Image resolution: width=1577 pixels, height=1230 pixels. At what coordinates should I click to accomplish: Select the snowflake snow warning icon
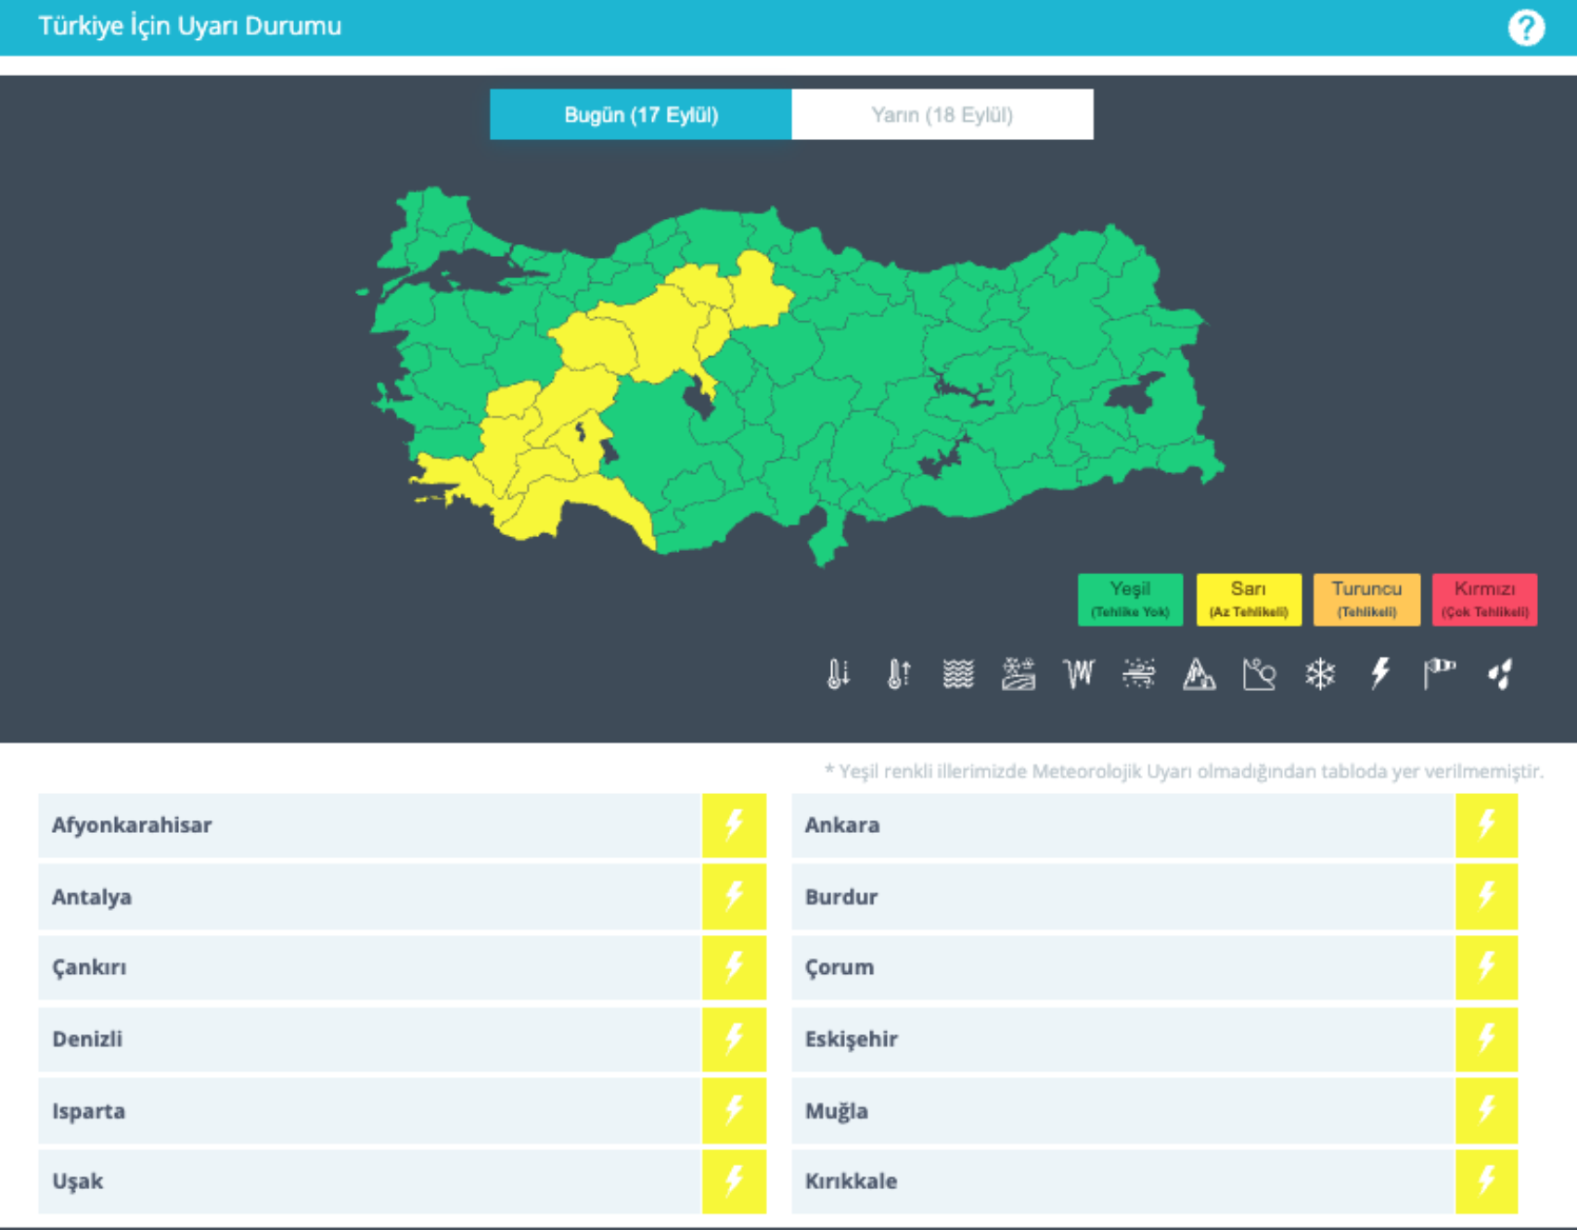1320,673
